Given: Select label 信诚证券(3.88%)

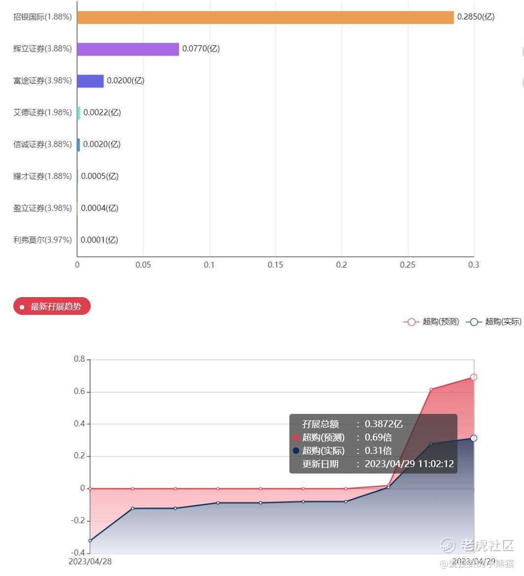Looking at the screenshot, I should tap(42, 144).
